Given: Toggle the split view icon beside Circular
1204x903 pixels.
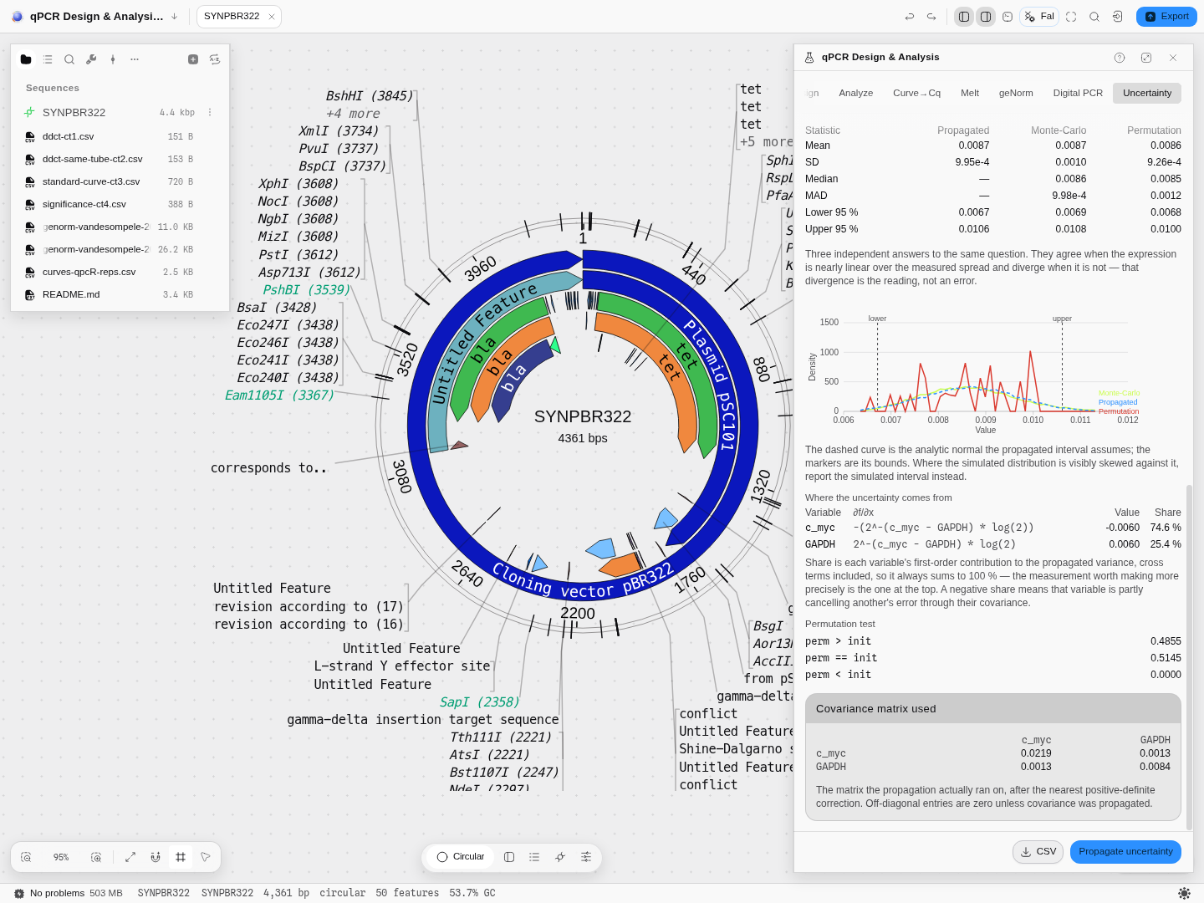Looking at the screenshot, I should (x=509, y=857).
